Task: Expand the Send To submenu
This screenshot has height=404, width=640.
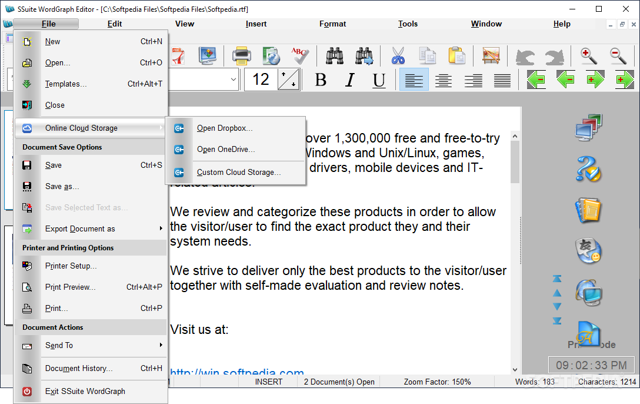Action: point(91,346)
